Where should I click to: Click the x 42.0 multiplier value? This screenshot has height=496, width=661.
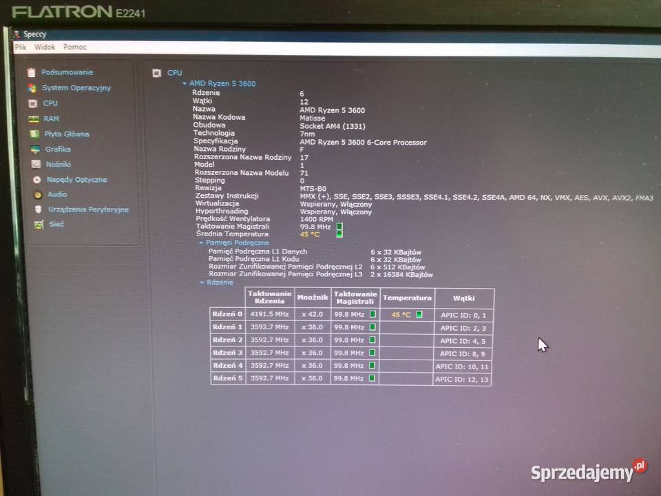click(313, 314)
